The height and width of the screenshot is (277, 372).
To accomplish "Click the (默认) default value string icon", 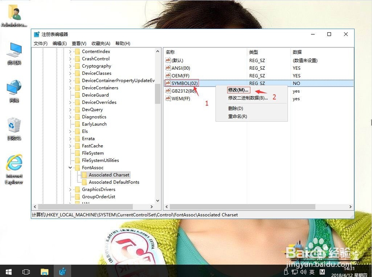I will tap(168, 60).
